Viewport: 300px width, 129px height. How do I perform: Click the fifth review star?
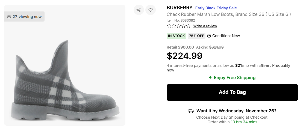point(188,26)
